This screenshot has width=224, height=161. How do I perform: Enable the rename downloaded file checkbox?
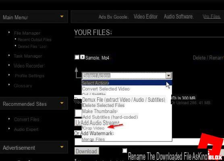coord(124,151)
